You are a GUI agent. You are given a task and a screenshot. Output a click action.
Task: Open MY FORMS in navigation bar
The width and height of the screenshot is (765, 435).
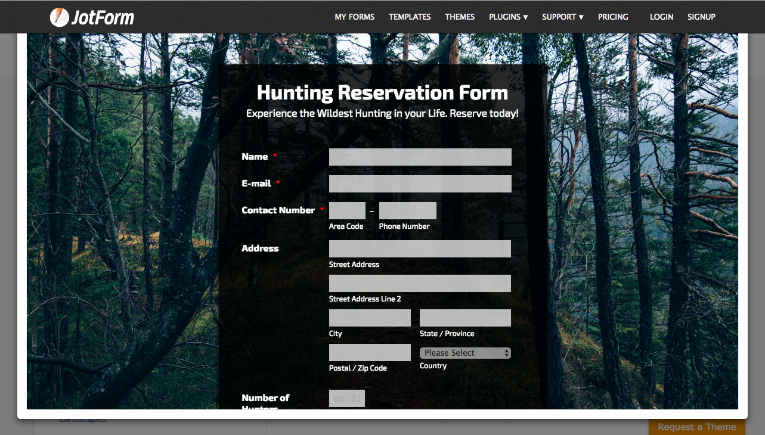(x=355, y=17)
